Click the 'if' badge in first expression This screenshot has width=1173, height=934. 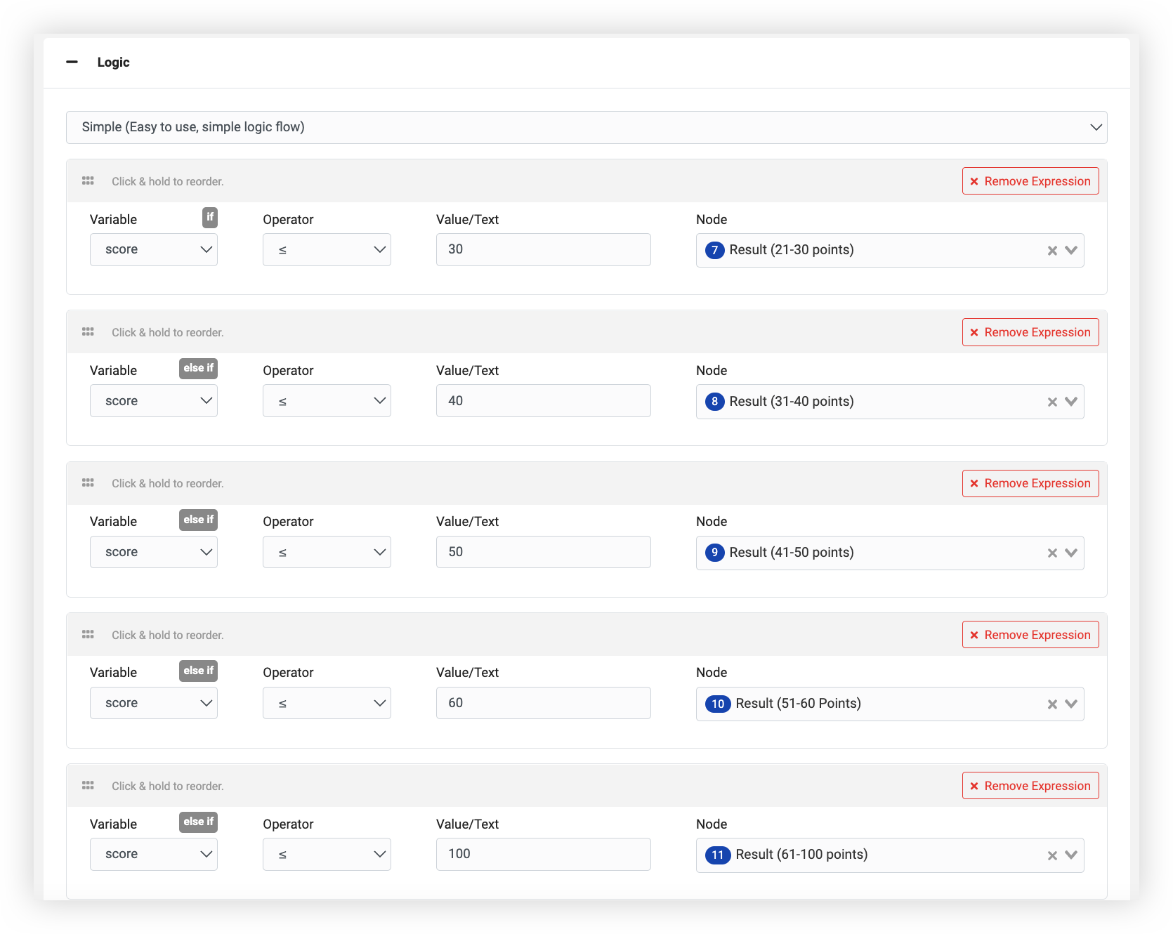click(210, 217)
